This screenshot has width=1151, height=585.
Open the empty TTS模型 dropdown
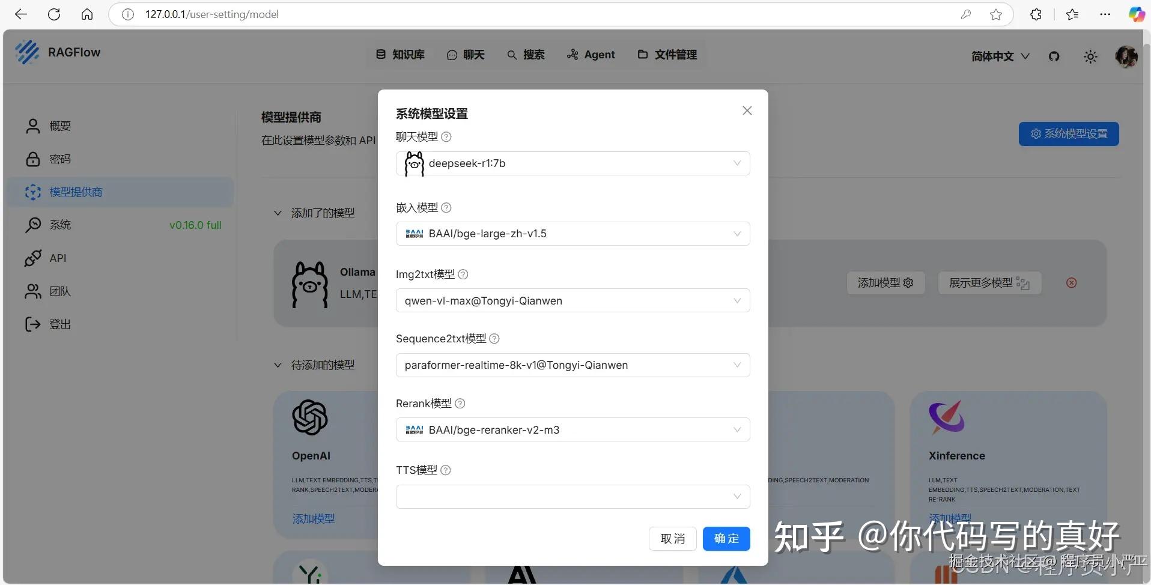(573, 497)
